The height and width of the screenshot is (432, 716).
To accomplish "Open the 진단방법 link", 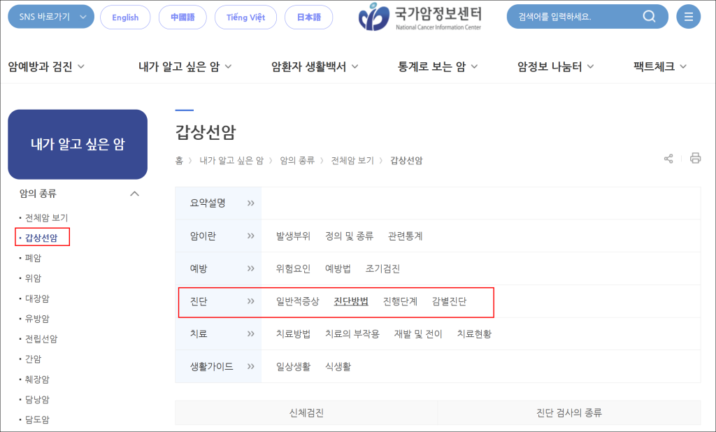I will [351, 302].
